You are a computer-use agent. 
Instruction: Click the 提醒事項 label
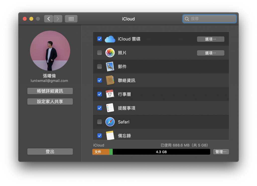(x=126, y=108)
